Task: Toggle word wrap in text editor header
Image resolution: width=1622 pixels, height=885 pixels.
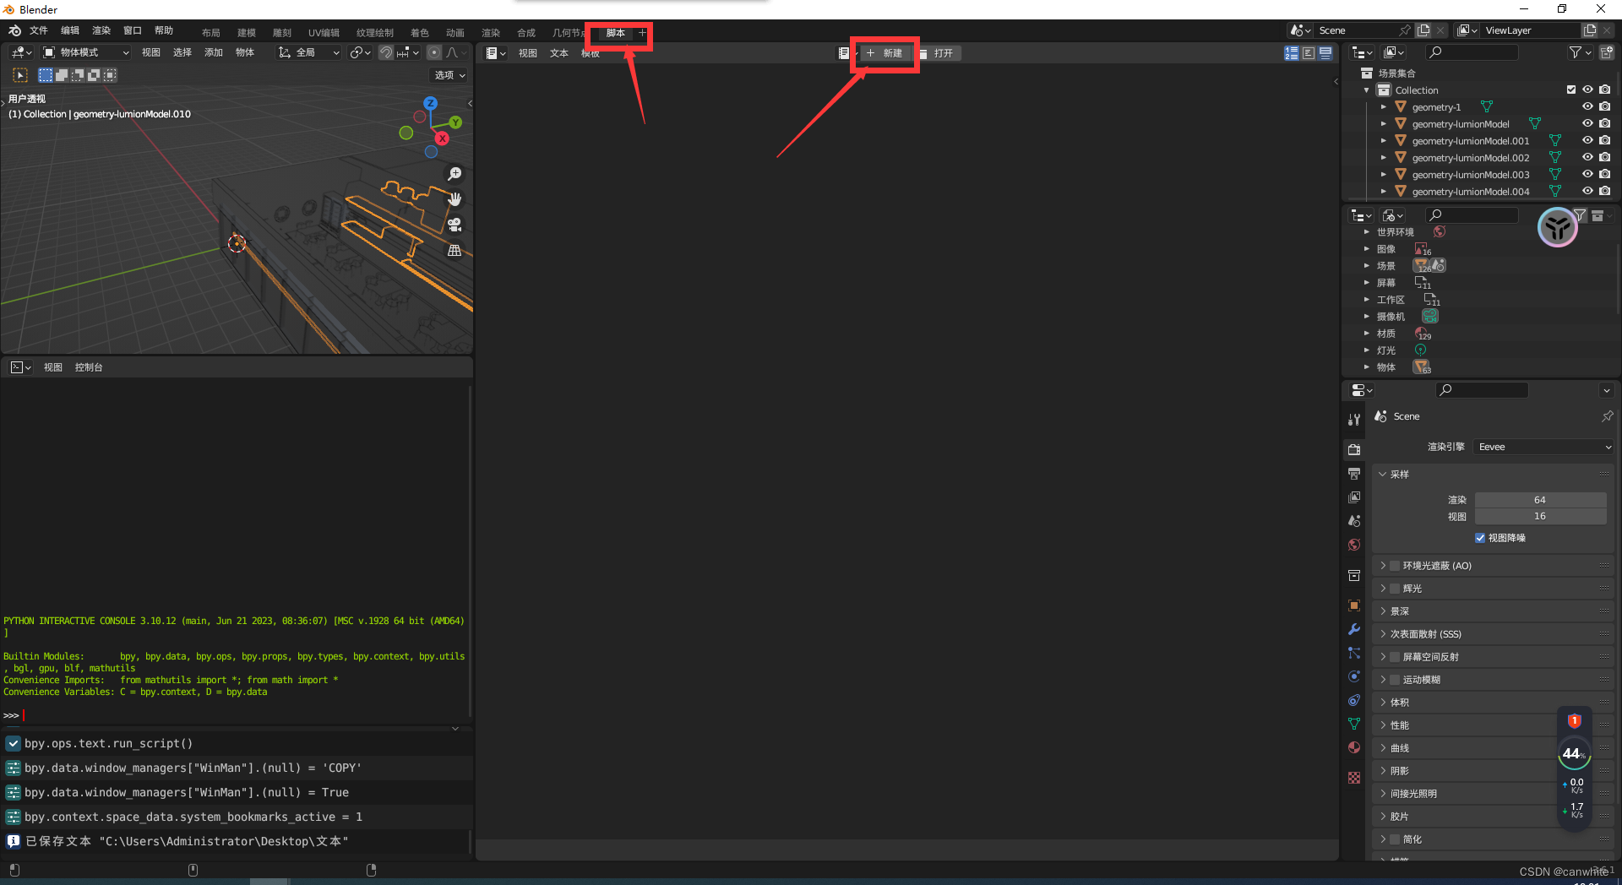Action: [x=1309, y=53]
